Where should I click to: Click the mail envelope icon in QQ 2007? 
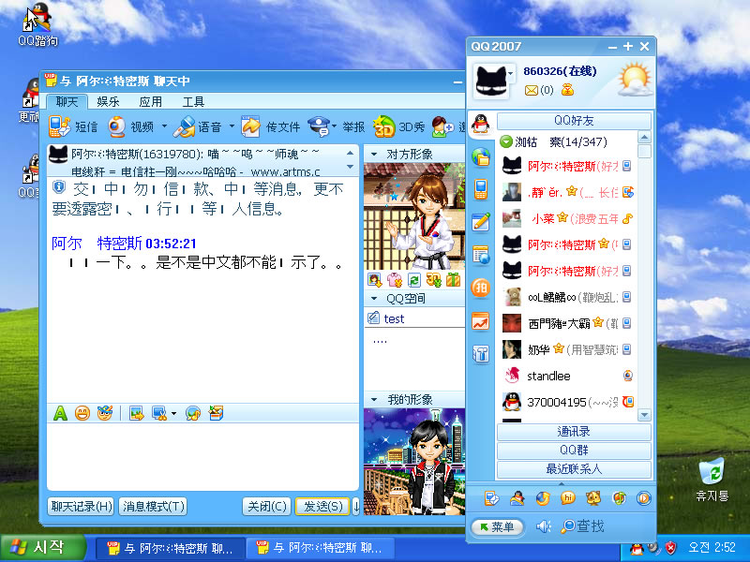pyautogui.click(x=531, y=90)
